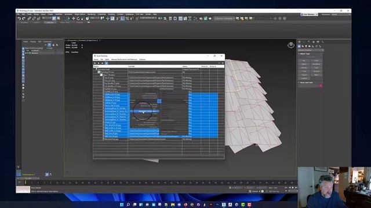Open the selection filter dropdown
Viewport: 371px width, 208px height.
coord(46,18)
